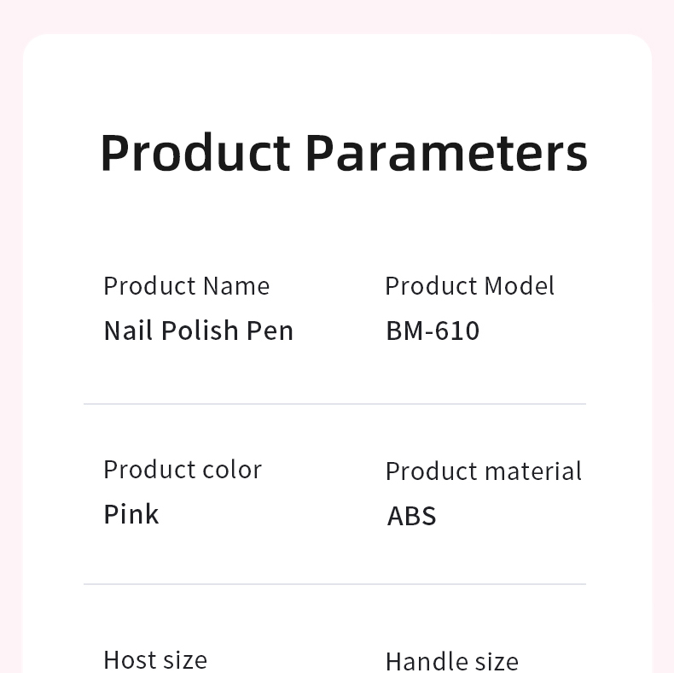
Task: Click the word Product in the title
Action: (x=195, y=154)
